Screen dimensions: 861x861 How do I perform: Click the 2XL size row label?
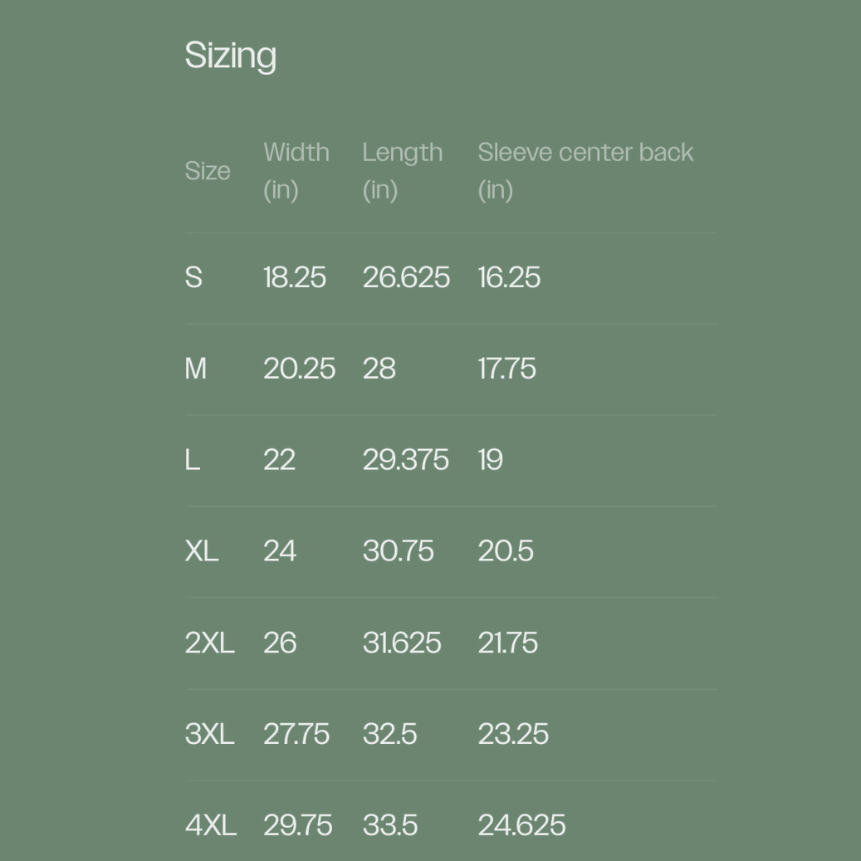tap(209, 643)
